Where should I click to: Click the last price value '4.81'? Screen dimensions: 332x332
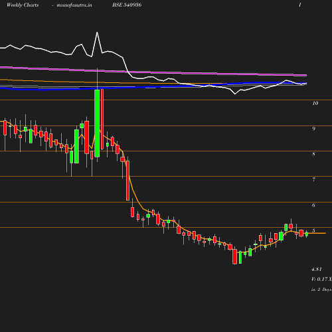tap(317, 270)
